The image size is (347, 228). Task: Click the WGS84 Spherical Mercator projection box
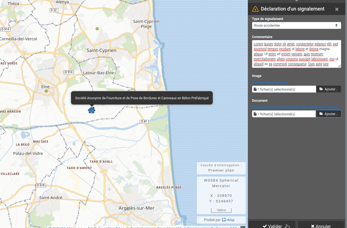coord(221,183)
